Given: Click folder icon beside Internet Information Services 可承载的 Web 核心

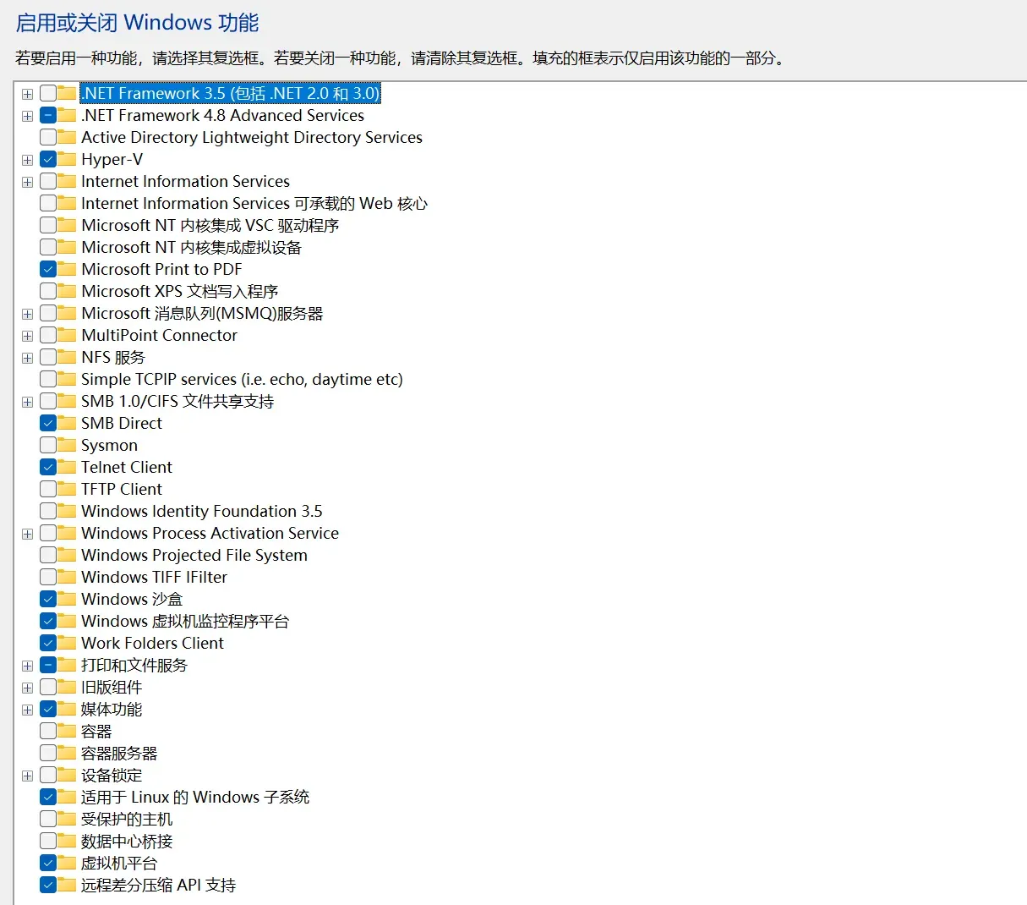Looking at the screenshot, I should (67, 203).
